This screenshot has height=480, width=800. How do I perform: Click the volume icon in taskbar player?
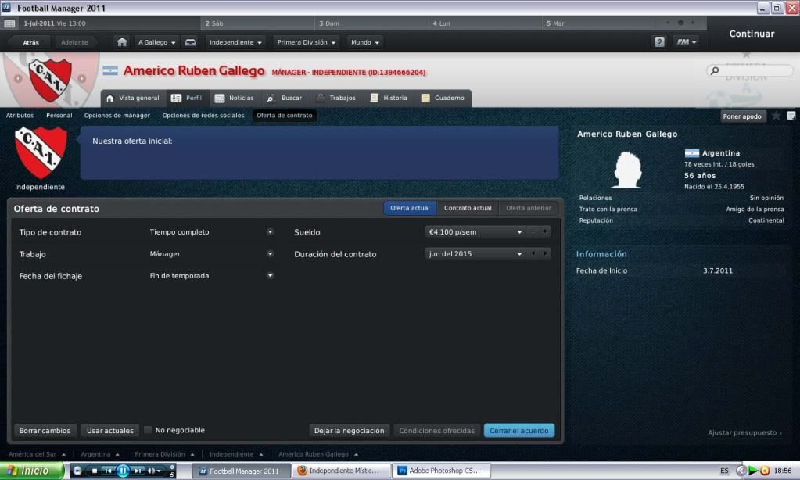152,471
